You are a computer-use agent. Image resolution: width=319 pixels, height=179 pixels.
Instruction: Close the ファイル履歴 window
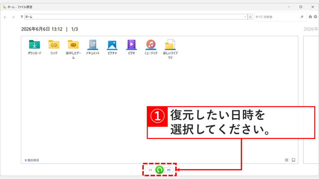pyautogui.click(x=313, y=7)
